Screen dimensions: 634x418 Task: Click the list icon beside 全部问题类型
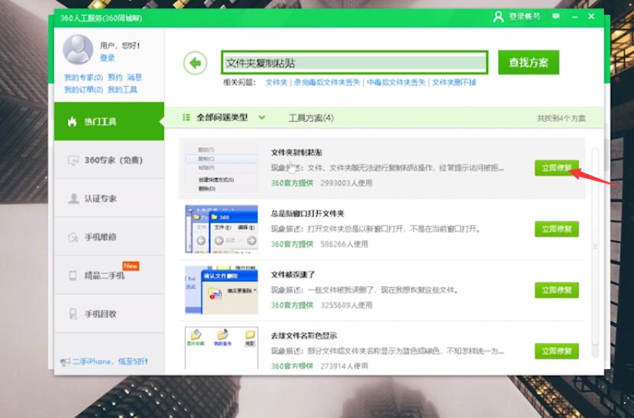click(x=187, y=117)
